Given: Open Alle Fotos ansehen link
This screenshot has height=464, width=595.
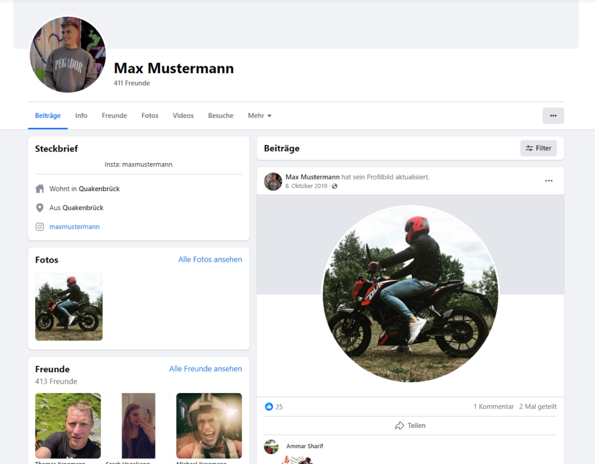Looking at the screenshot, I should pos(210,260).
